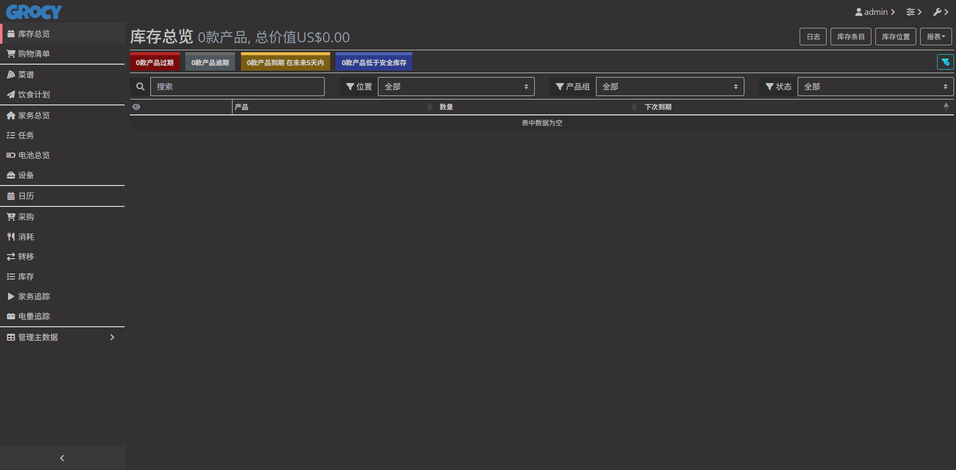Expand 管理主数据 master data menu

(x=62, y=337)
